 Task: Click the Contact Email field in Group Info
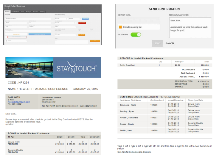[x=28, y=31]
